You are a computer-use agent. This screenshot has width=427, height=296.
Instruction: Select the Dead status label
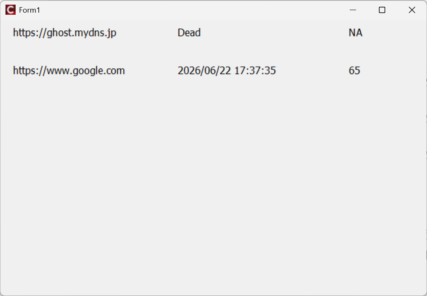click(189, 33)
